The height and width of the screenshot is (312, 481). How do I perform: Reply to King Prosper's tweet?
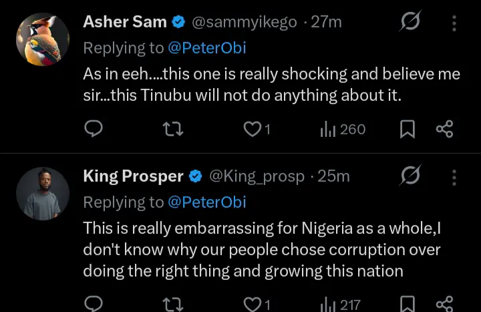[x=94, y=305]
